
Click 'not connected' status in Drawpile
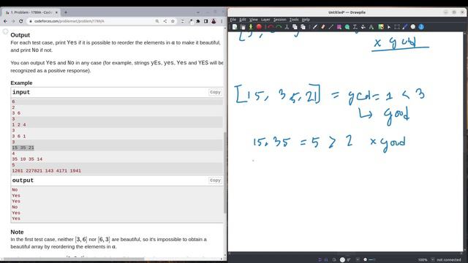click(448, 260)
